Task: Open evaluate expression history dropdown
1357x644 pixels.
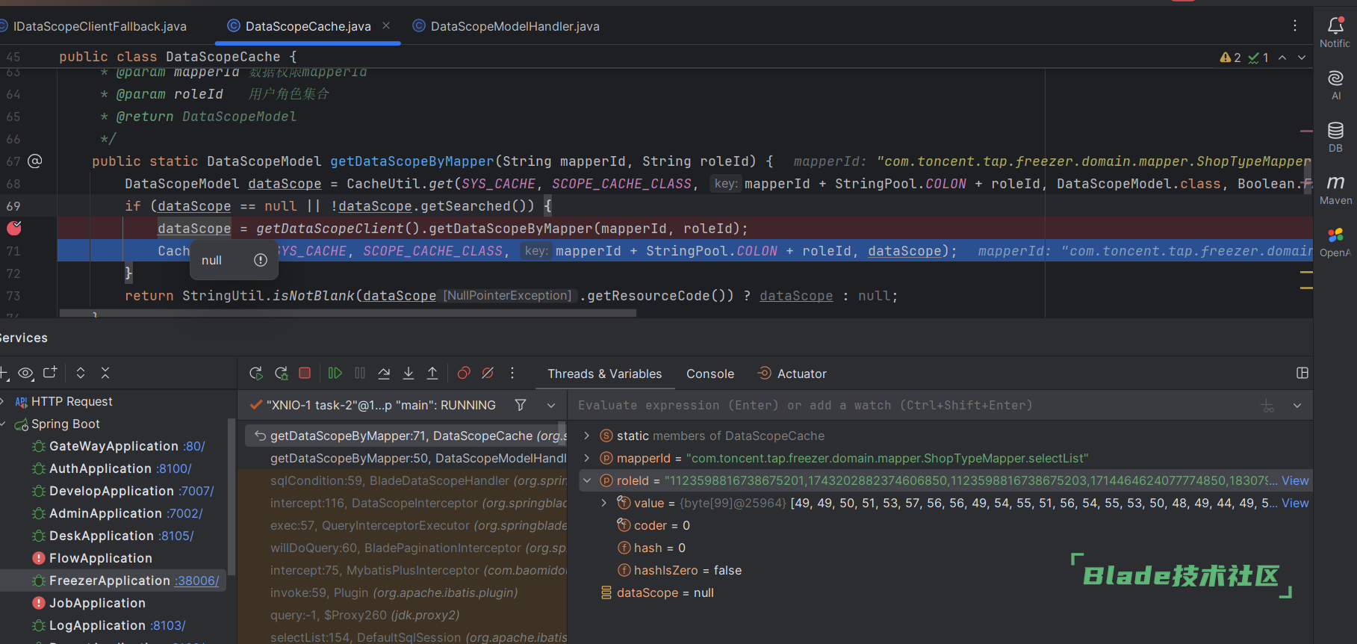Action: click(1297, 406)
